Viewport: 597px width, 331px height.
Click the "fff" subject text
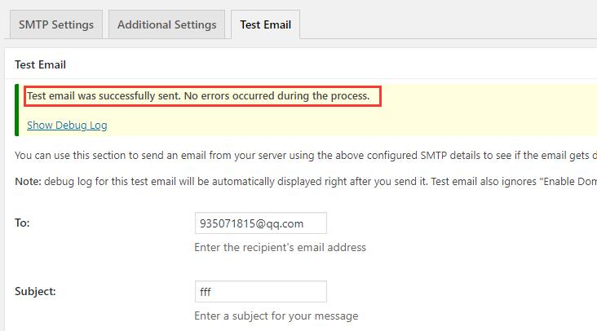[x=206, y=292]
